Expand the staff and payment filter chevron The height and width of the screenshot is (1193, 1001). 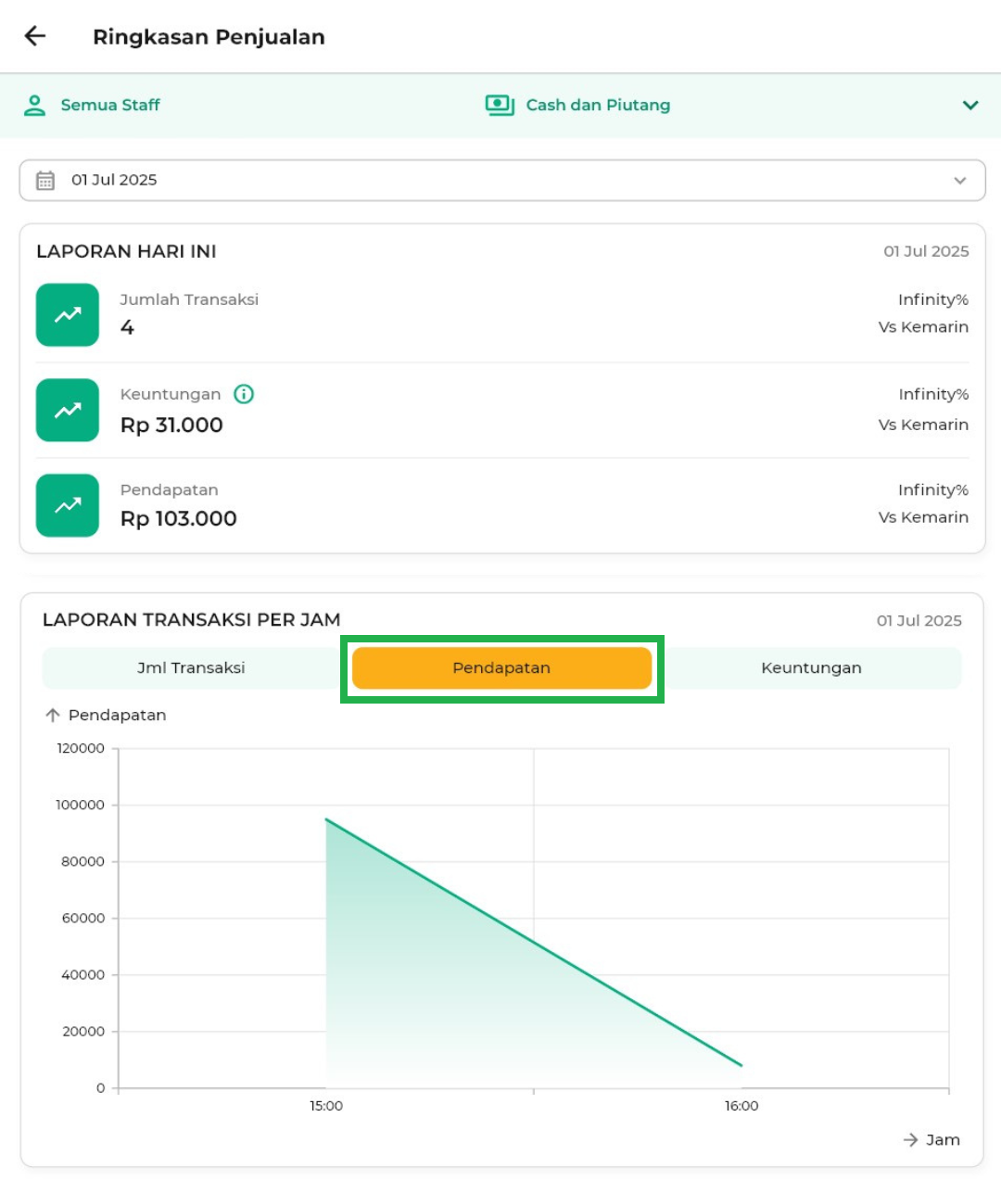tap(970, 106)
